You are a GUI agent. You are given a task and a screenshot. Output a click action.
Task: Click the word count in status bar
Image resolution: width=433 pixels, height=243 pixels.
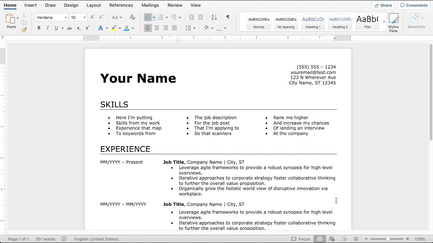click(x=45, y=239)
